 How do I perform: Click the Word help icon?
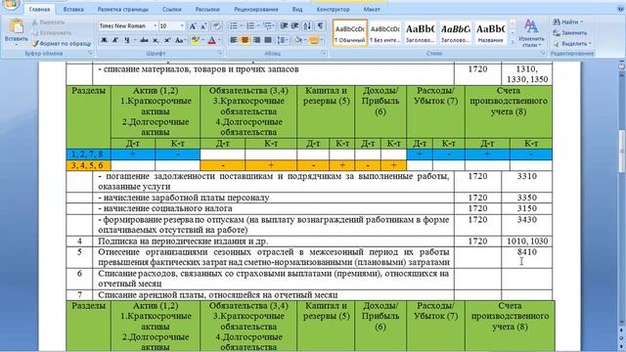click(x=621, y=9)
